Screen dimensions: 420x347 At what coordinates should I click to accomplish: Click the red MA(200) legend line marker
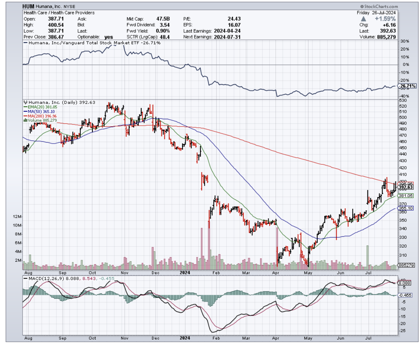pos(24,116)
